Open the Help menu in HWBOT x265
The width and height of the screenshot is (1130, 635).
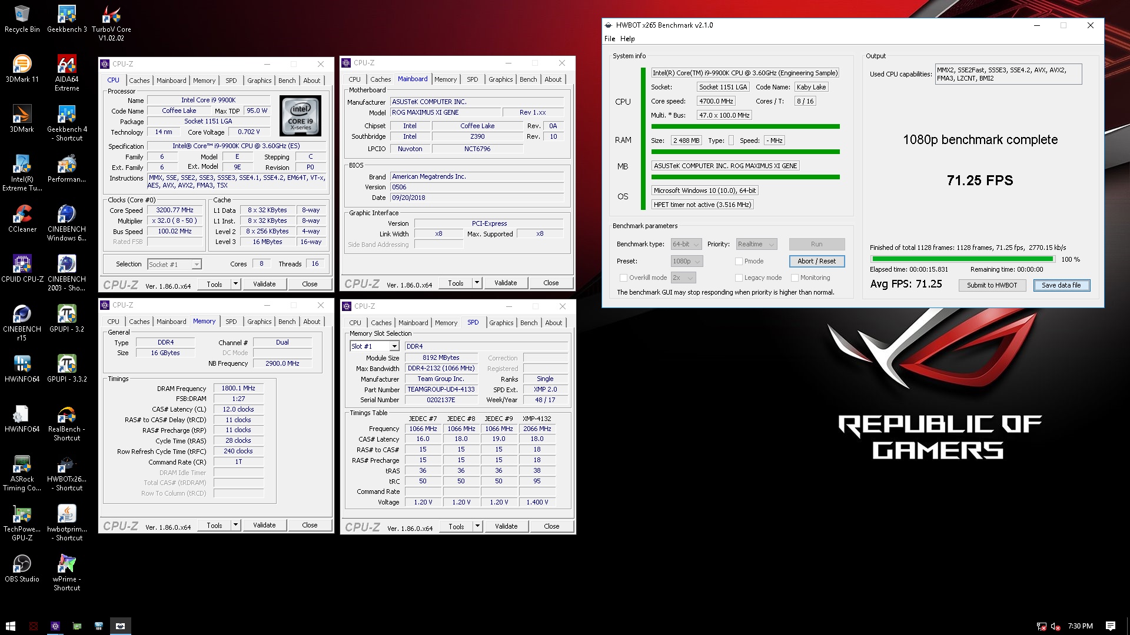[627, 39]
